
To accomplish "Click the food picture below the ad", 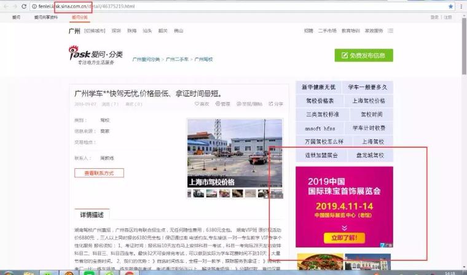I will [320, 261].
